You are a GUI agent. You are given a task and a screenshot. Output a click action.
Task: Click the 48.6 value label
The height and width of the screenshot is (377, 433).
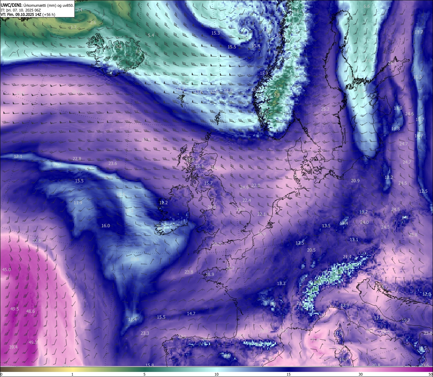[30, 311]
